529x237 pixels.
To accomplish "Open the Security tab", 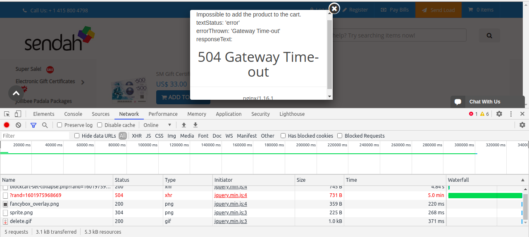I will (x=260, y=114).
